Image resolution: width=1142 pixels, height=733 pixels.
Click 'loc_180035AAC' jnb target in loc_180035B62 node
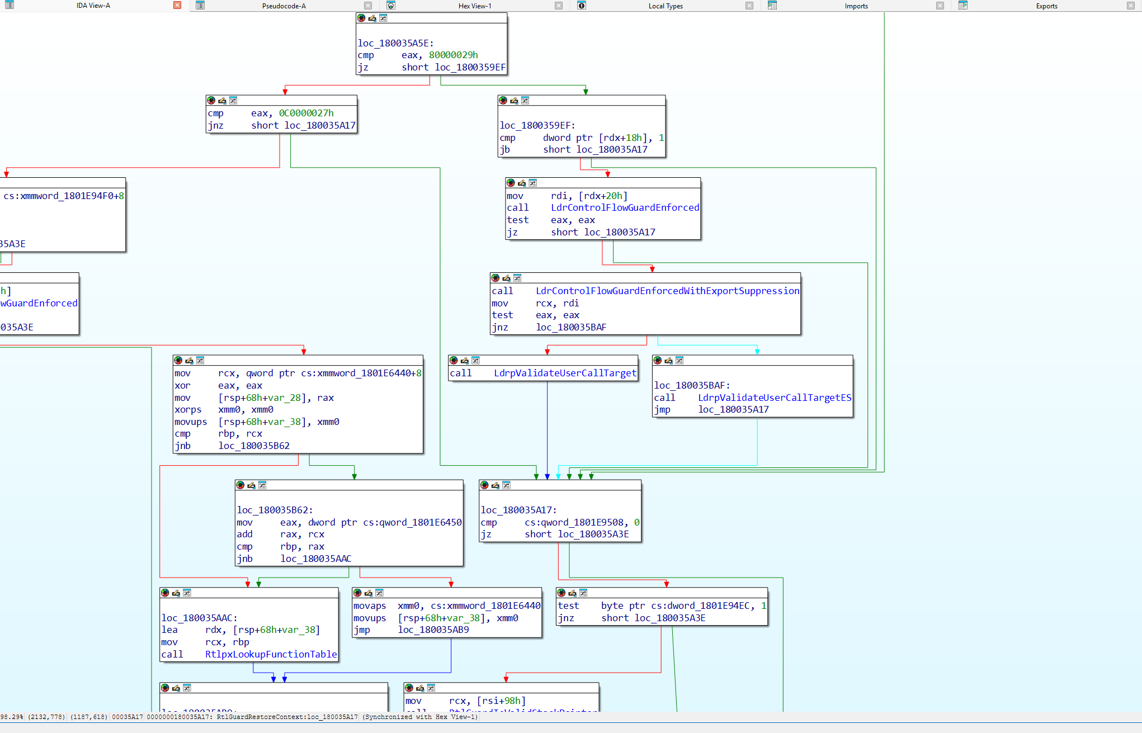tap(316, 559)
